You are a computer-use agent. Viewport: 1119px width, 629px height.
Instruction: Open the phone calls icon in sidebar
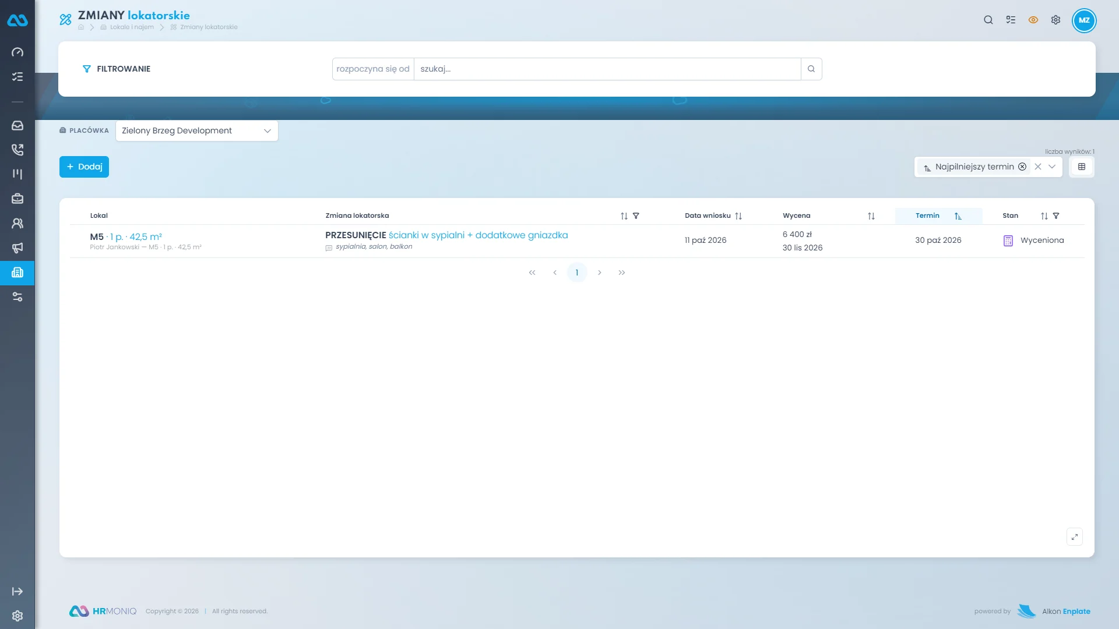(x=17, y=150)
